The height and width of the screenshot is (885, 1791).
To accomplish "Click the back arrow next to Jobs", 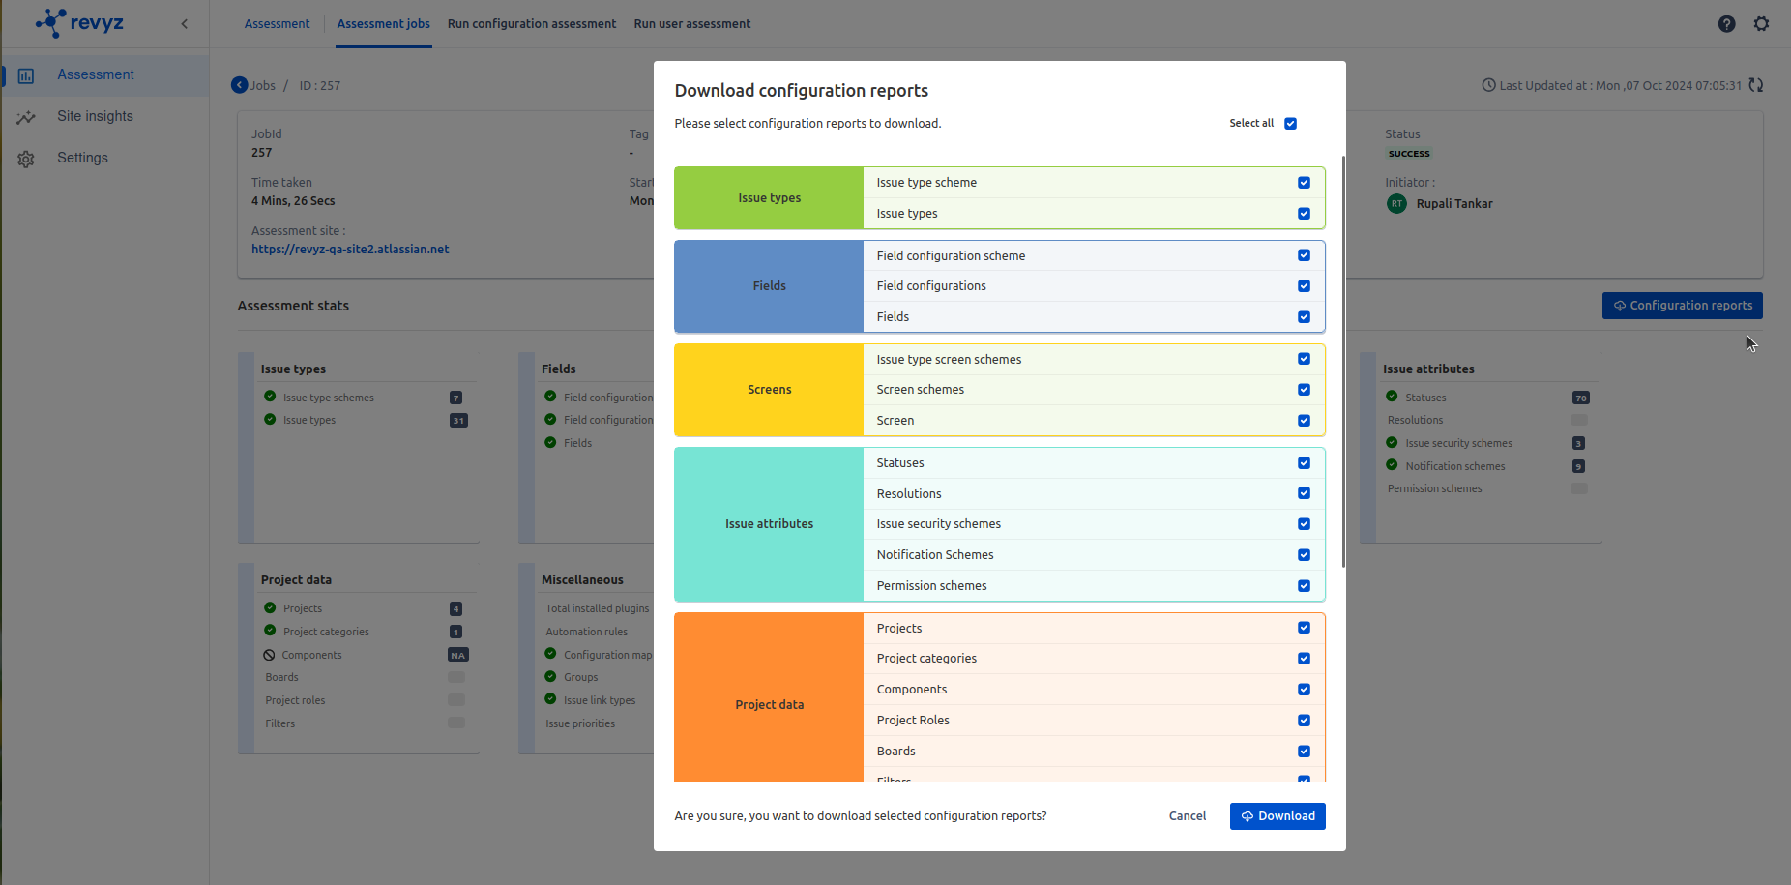I will point(239,85).
